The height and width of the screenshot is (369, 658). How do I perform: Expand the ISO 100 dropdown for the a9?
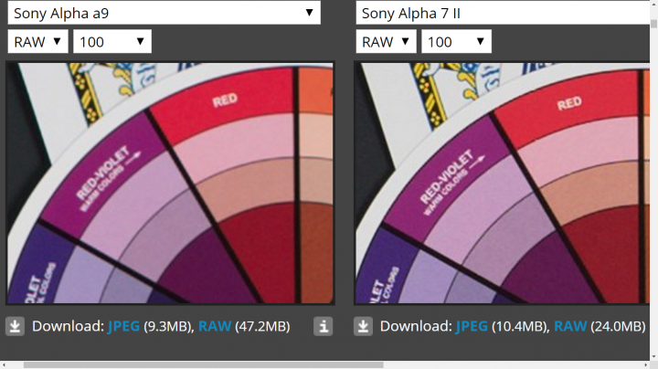tap(112, 41)
